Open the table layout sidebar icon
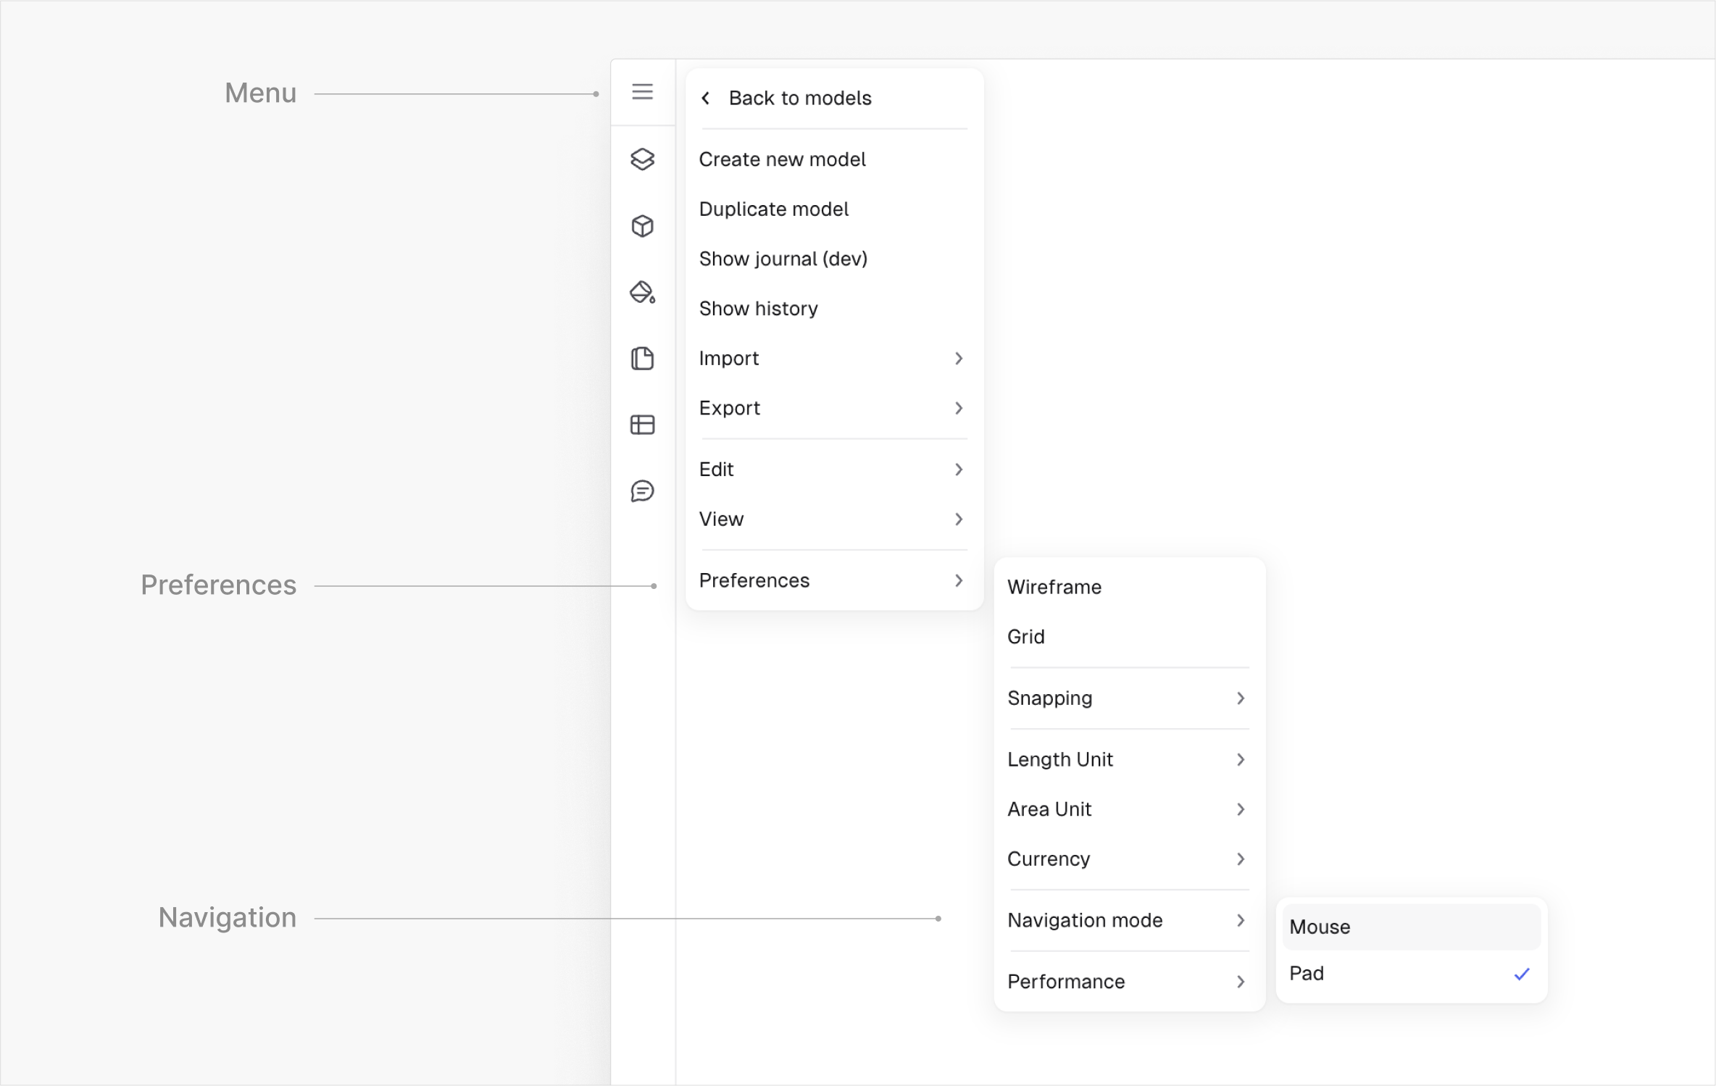 tap(642, 425)
